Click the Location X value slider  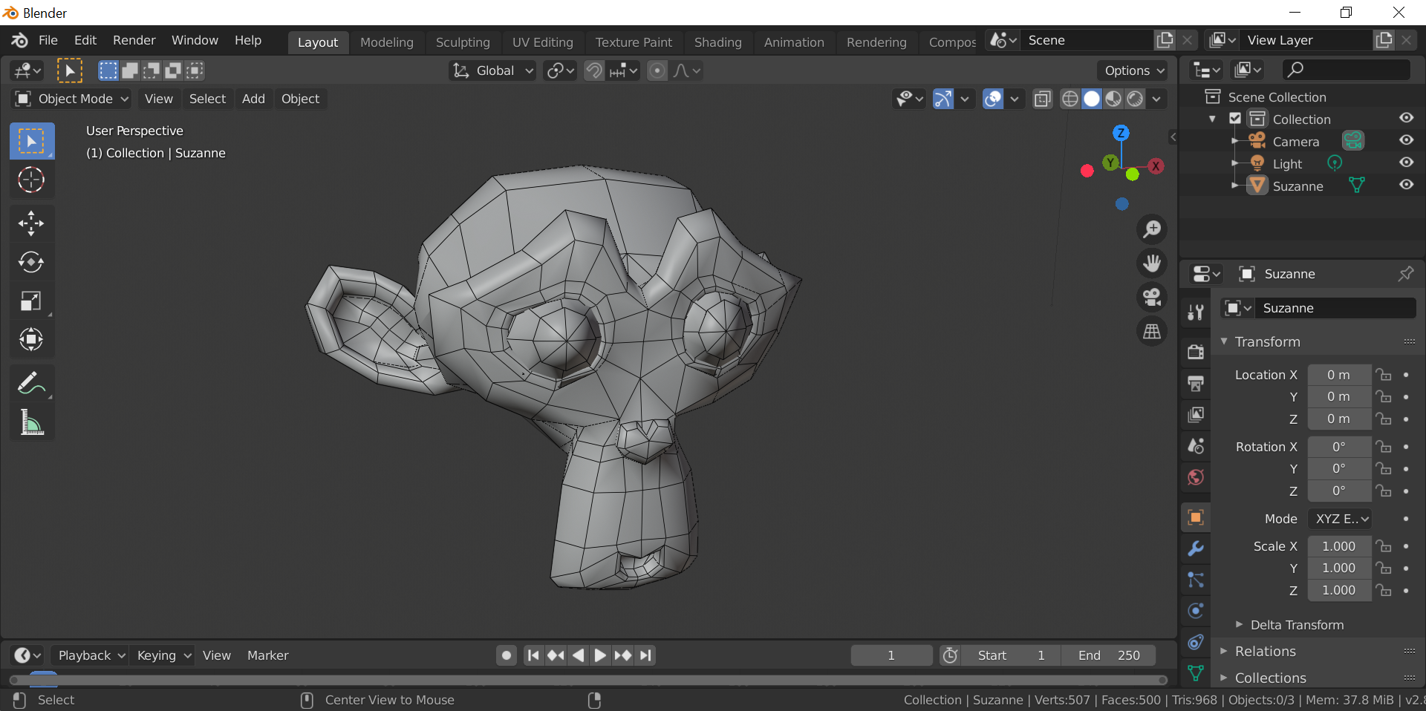click(1338, 375)
